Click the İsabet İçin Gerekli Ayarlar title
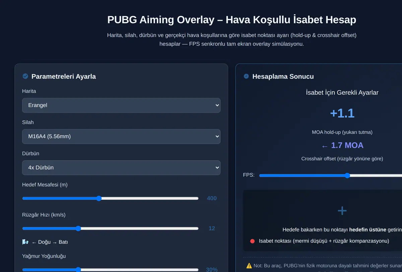The image size is (402, 272). pos(342,93)
